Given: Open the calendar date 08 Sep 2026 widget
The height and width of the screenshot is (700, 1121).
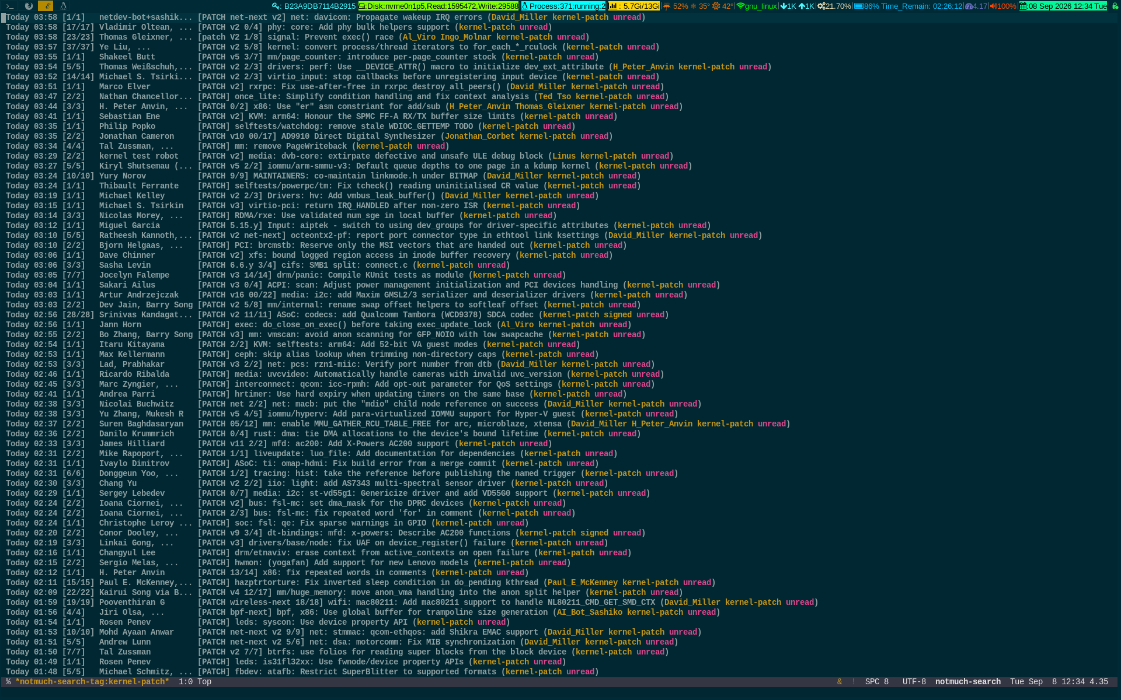Looking at the screenshot, I should (1063, 6).
